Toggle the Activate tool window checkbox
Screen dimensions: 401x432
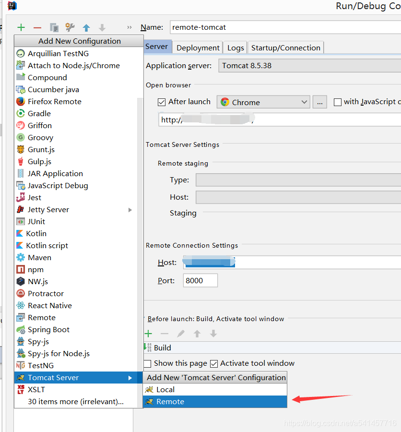pos(214,364)
